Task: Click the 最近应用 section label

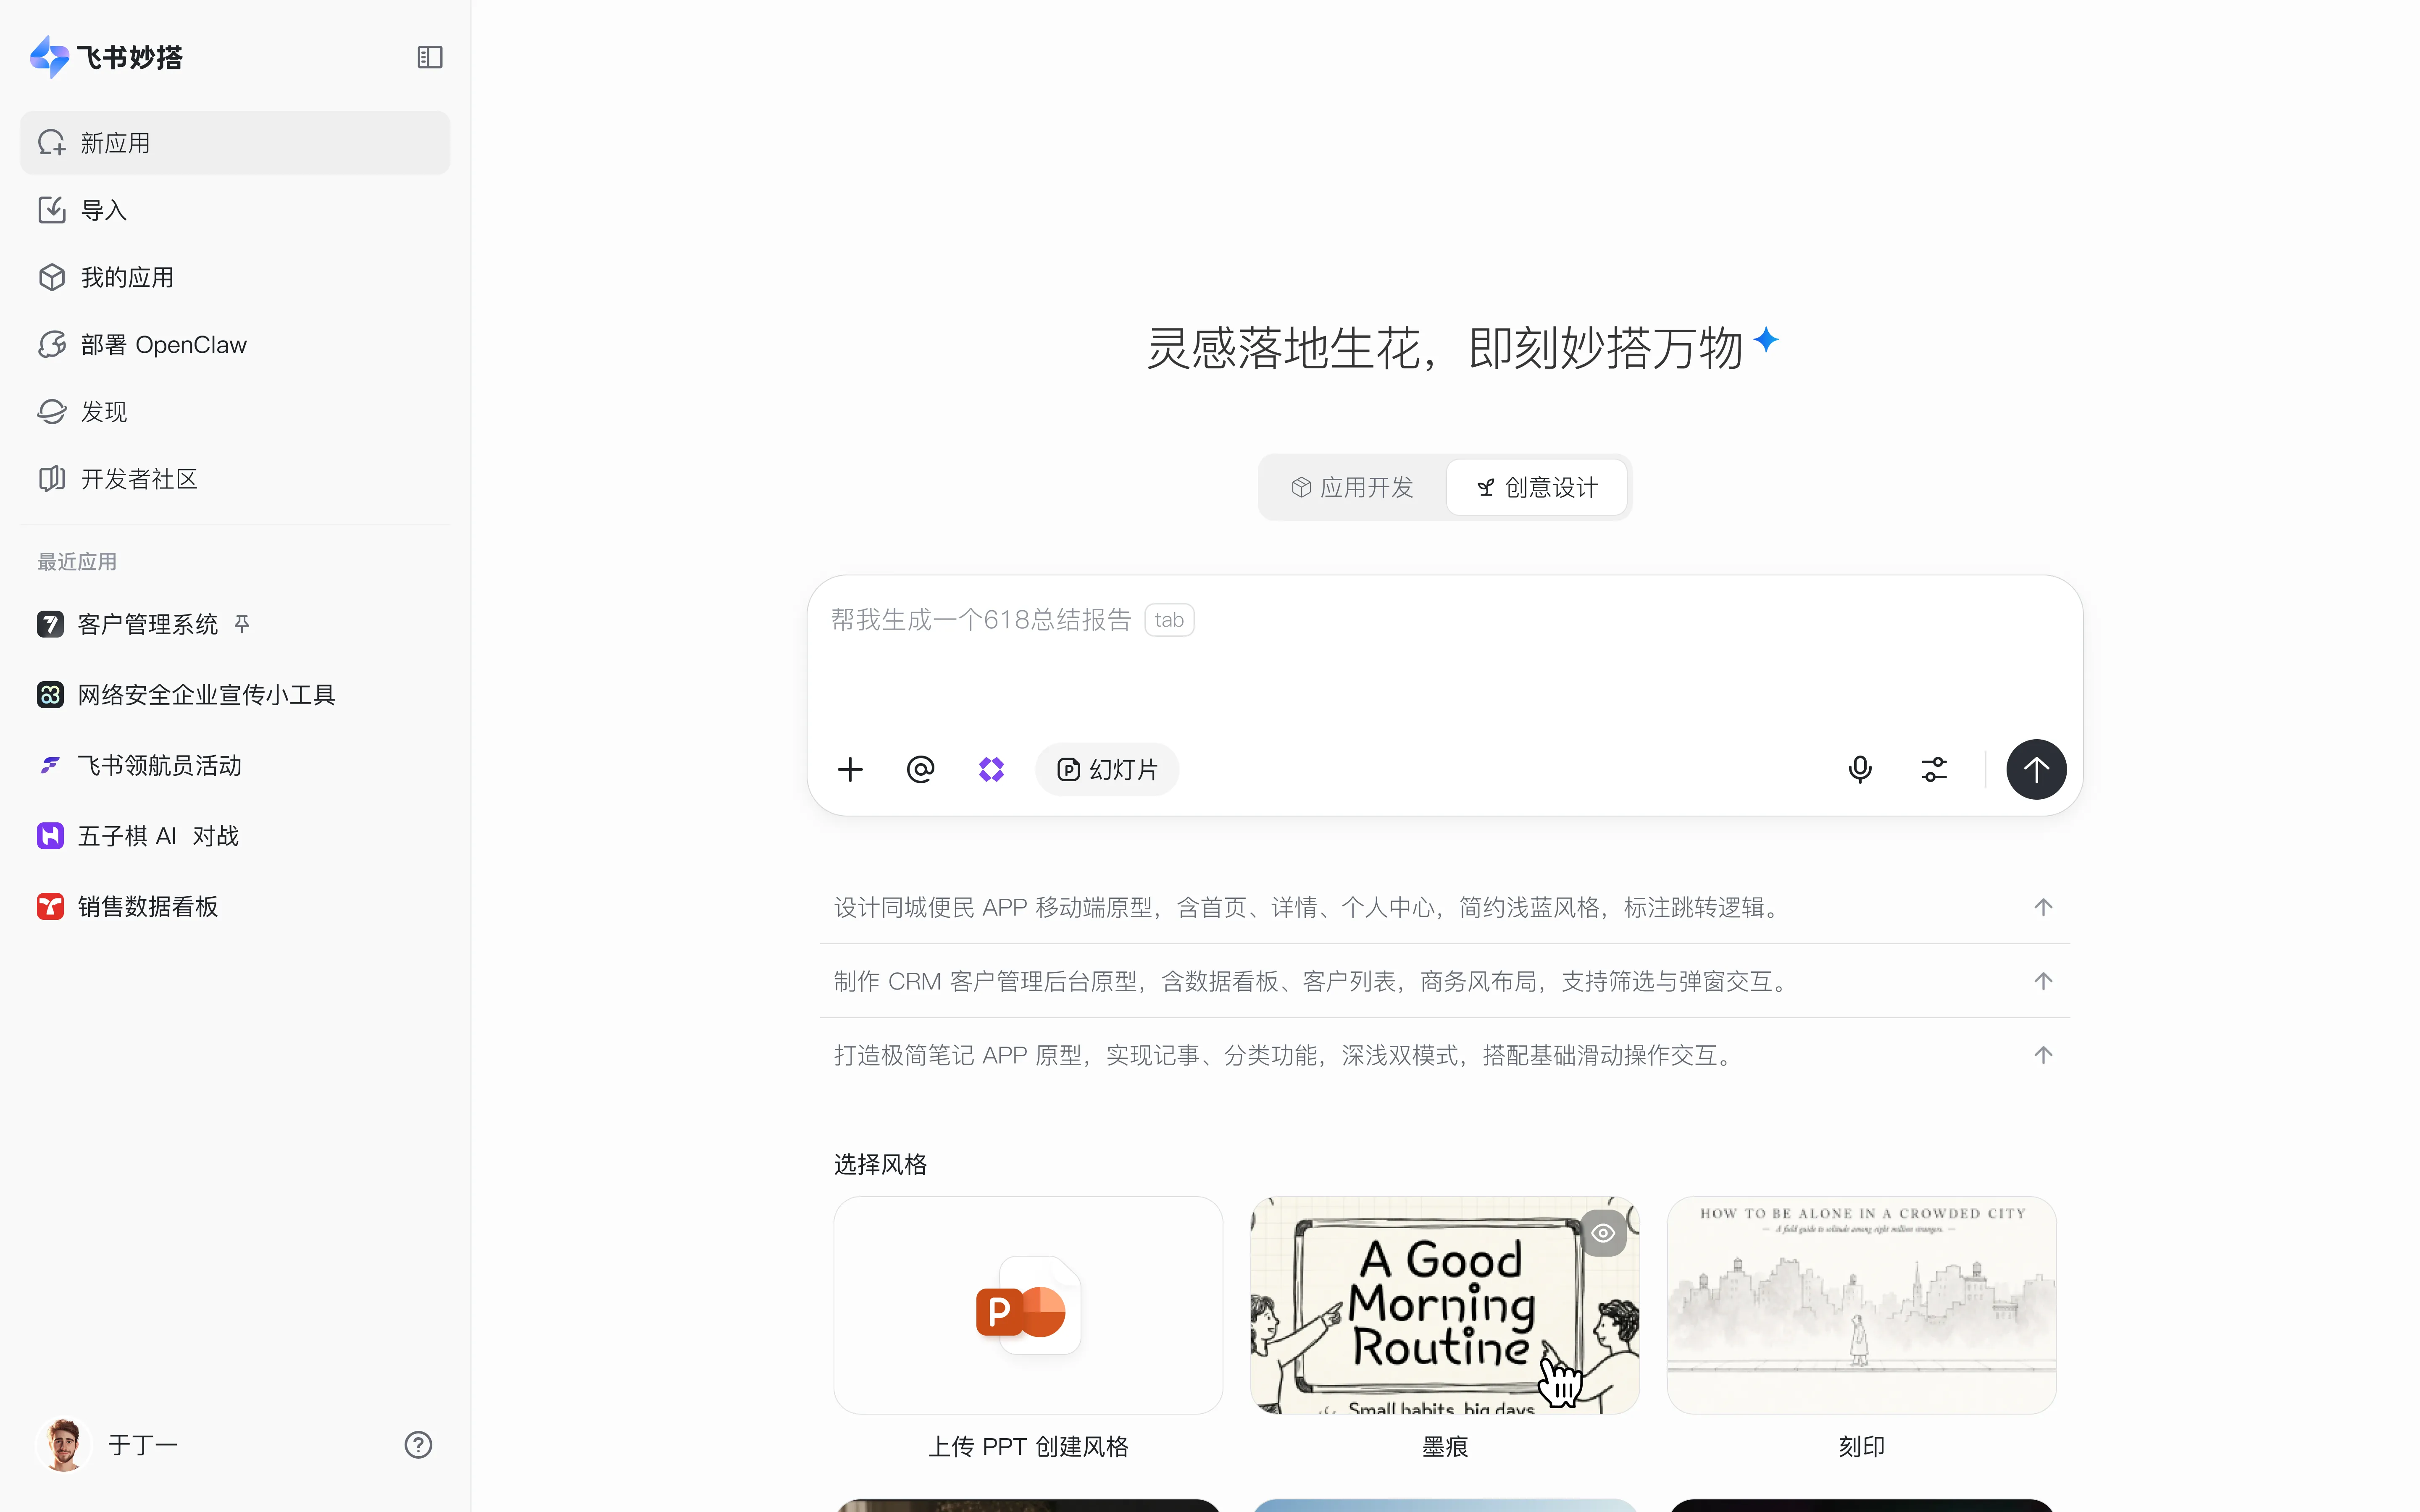Action: [x=77, y=562]
